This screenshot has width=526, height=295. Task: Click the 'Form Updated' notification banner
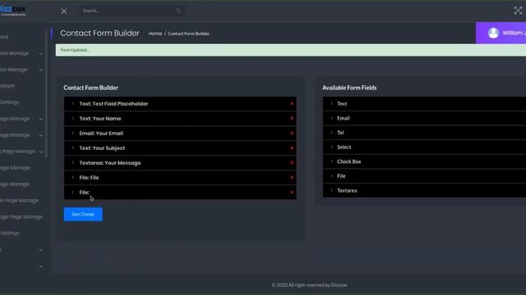click(290, 50)
